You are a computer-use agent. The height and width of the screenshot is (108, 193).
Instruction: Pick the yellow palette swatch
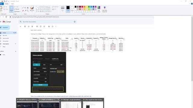point(87,7)
